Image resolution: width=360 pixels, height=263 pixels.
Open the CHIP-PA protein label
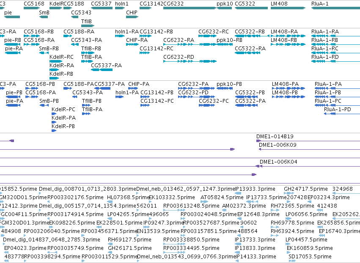click(139, 84)
